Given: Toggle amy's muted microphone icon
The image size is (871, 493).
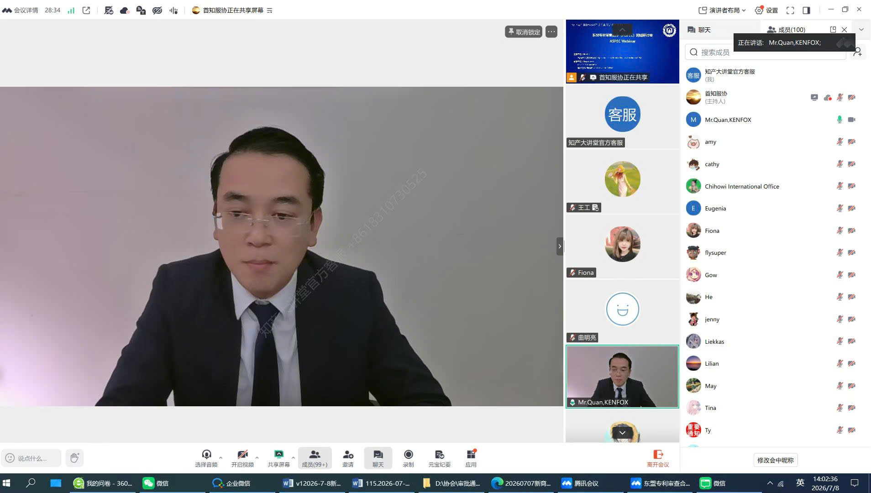Looking at the screenshot, I should point(840,142).
